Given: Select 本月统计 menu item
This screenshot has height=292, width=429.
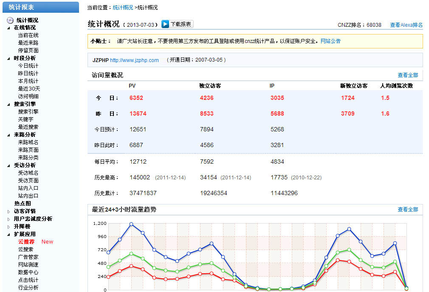Looking at the screenshot, I should (x=28, y=81).
